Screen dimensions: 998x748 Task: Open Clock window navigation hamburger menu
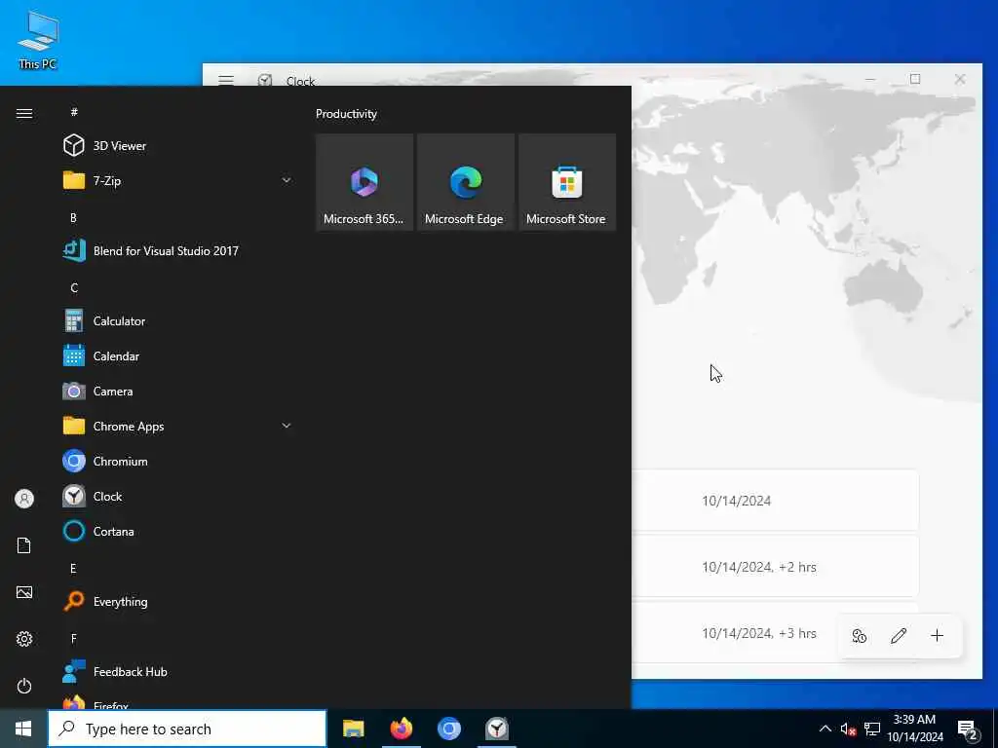click(226, 81)
